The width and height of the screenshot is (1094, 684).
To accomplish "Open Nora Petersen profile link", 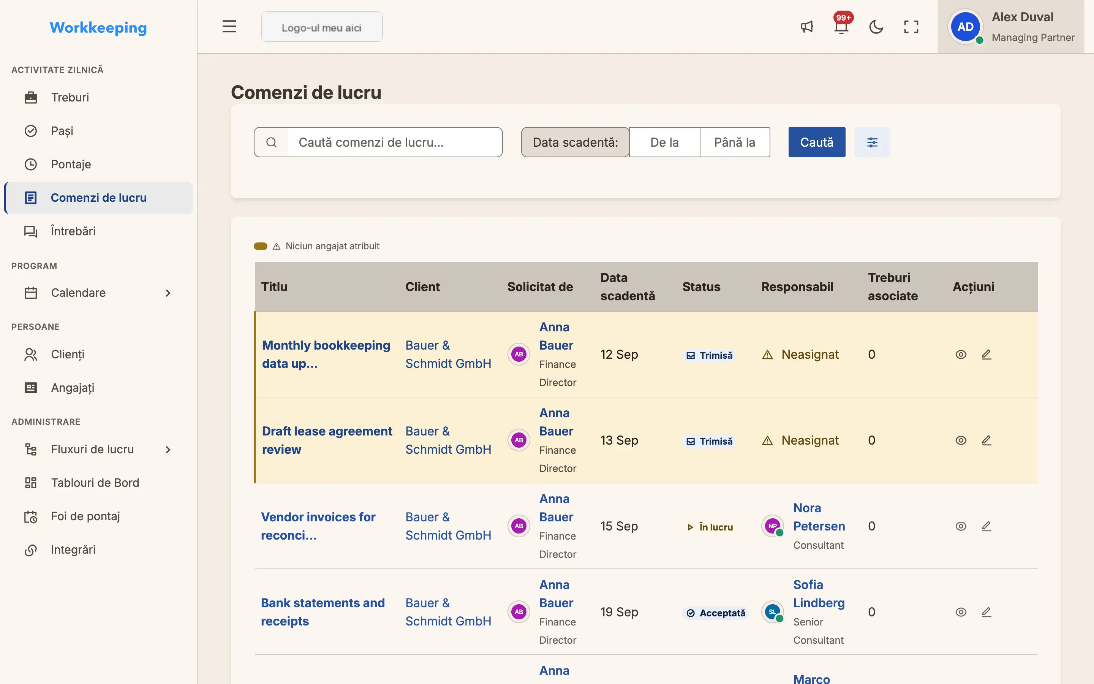I will tap(819, 517).
